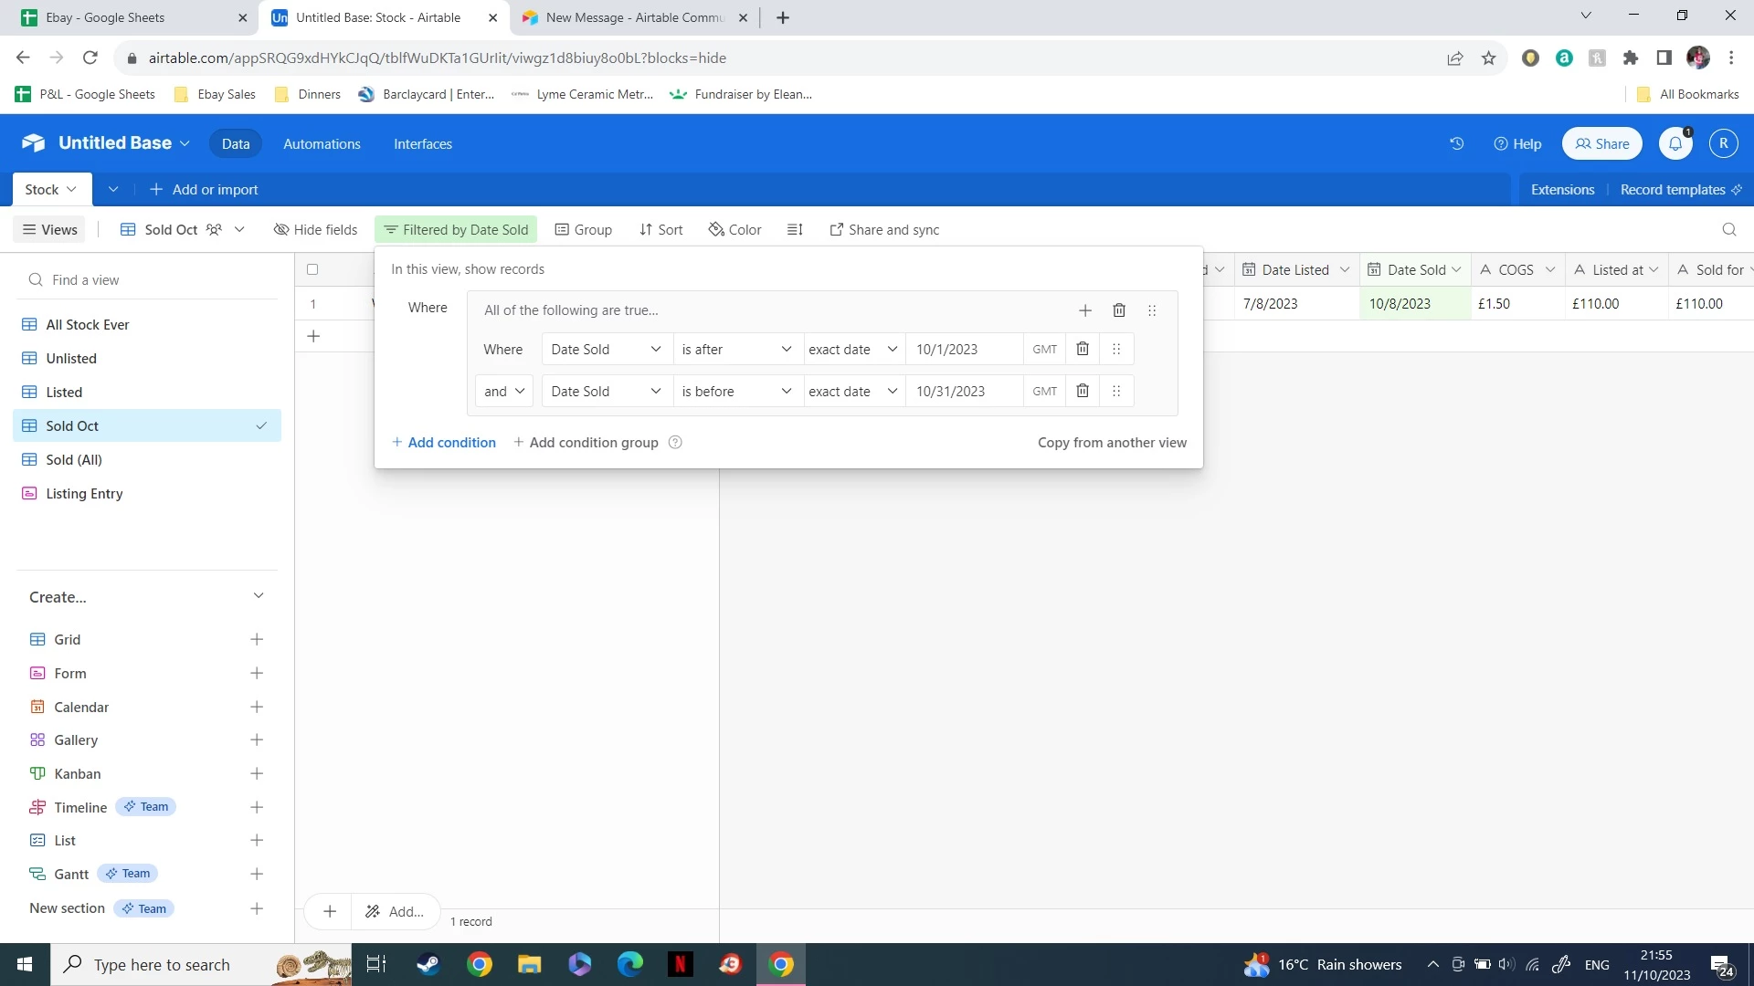Delete the 'is after' filter condition
1754x986 pixels.
coord(1083,349)
